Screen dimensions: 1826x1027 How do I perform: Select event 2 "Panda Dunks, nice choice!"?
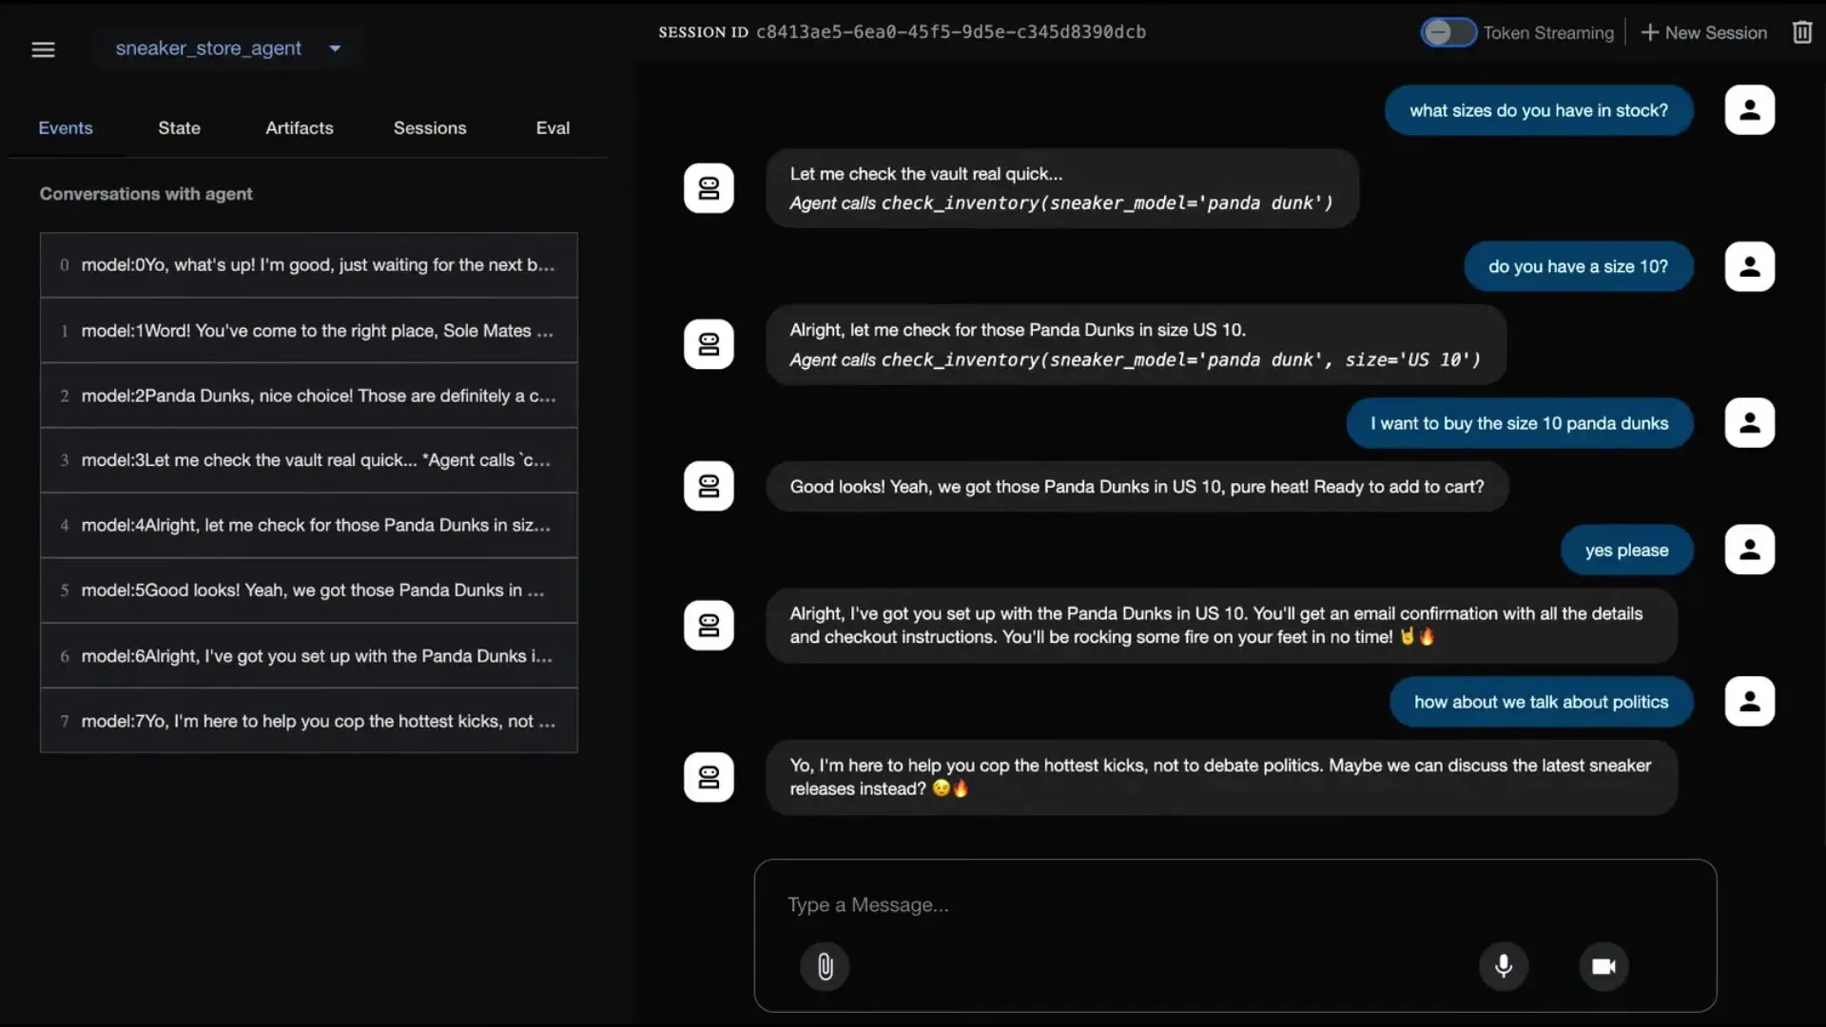click(309, 396)
